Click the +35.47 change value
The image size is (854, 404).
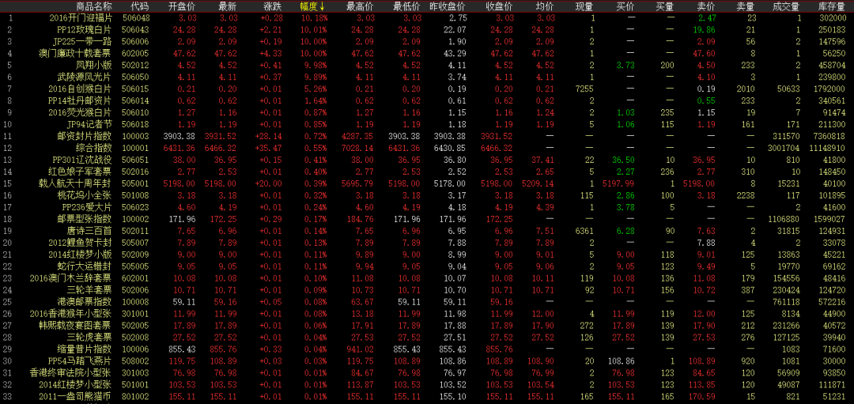click(x=270, y=148)
